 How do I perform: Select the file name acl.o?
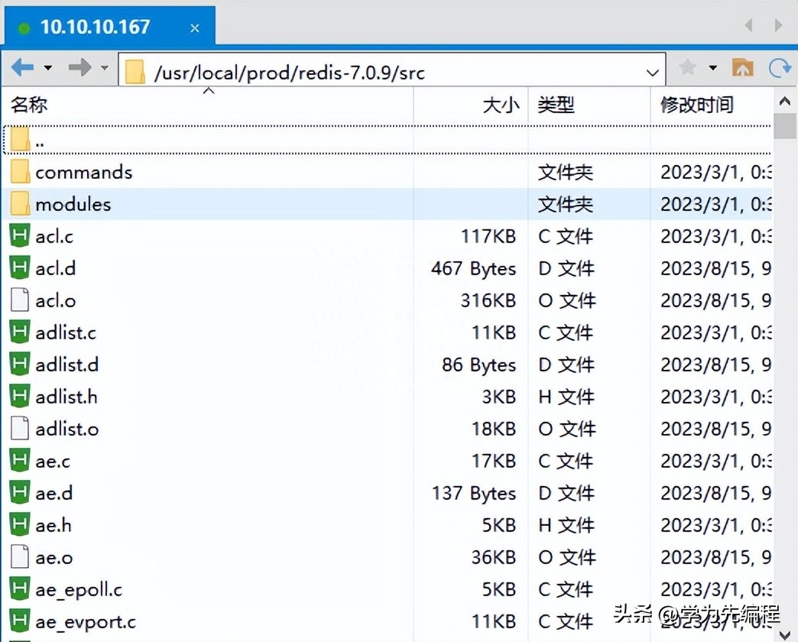56,300
